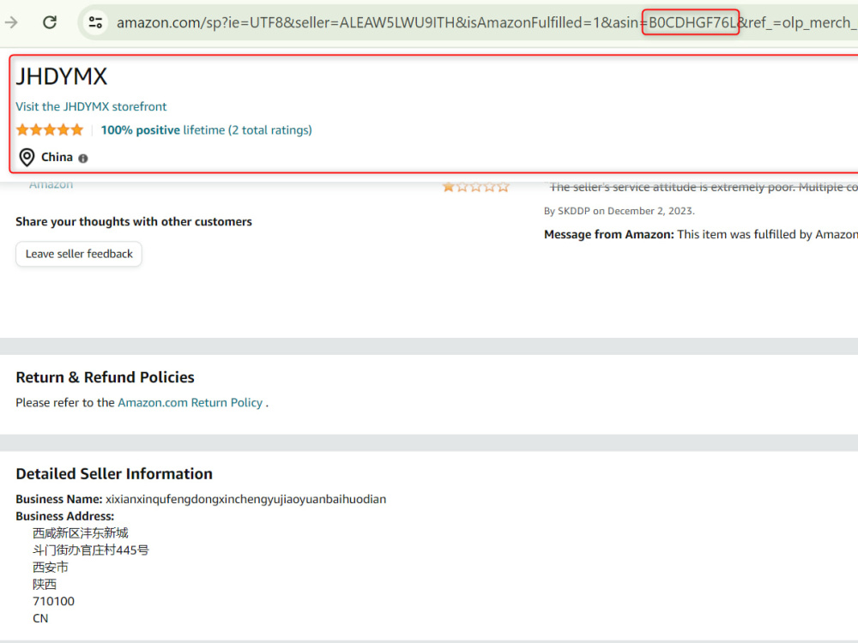
Task: Click 'Share your thoughts with other customers' text
Action: coord(134,221)
